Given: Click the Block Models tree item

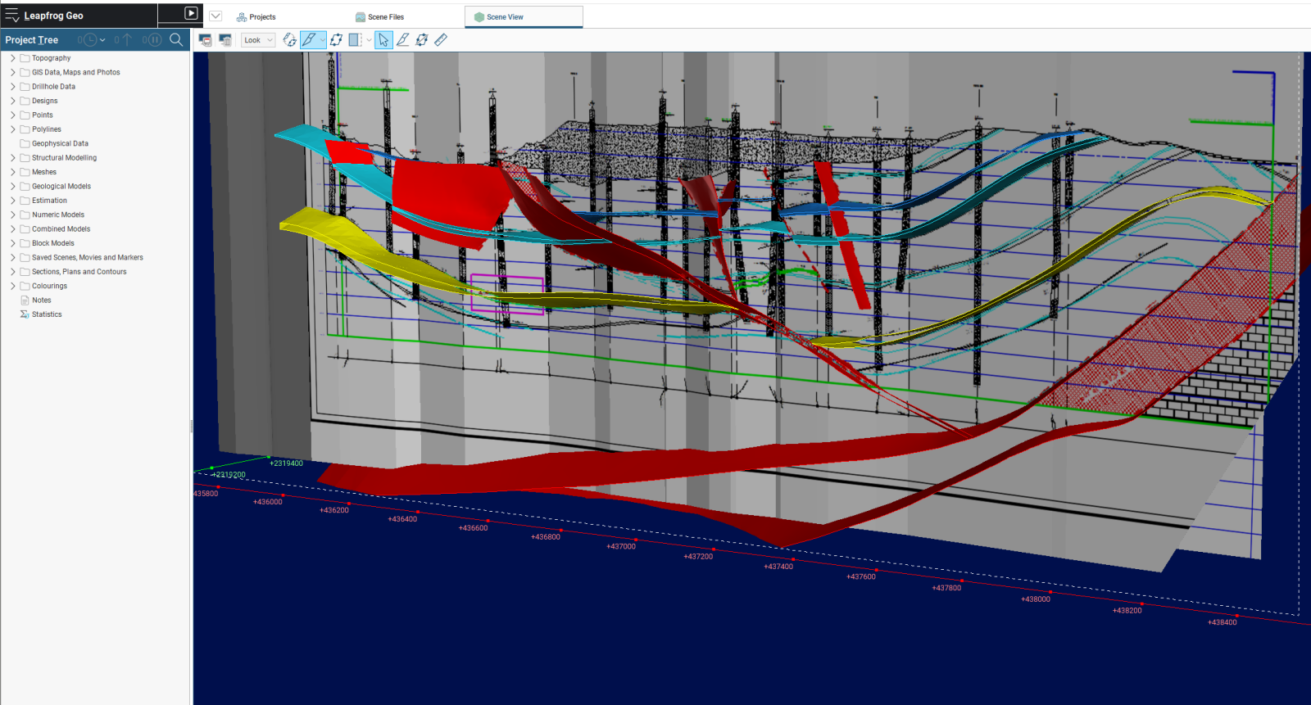Looking at the screenshot, I should pyautogui.click(x=52, y=243).
